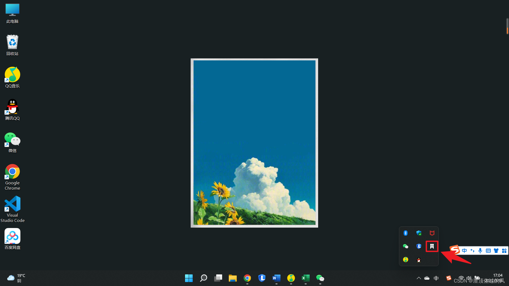Image resolution: width=509 pixels, height=286 pixels.
Task: Open Widgets via the 19°C weather button
Action: (x=16, y=278)
